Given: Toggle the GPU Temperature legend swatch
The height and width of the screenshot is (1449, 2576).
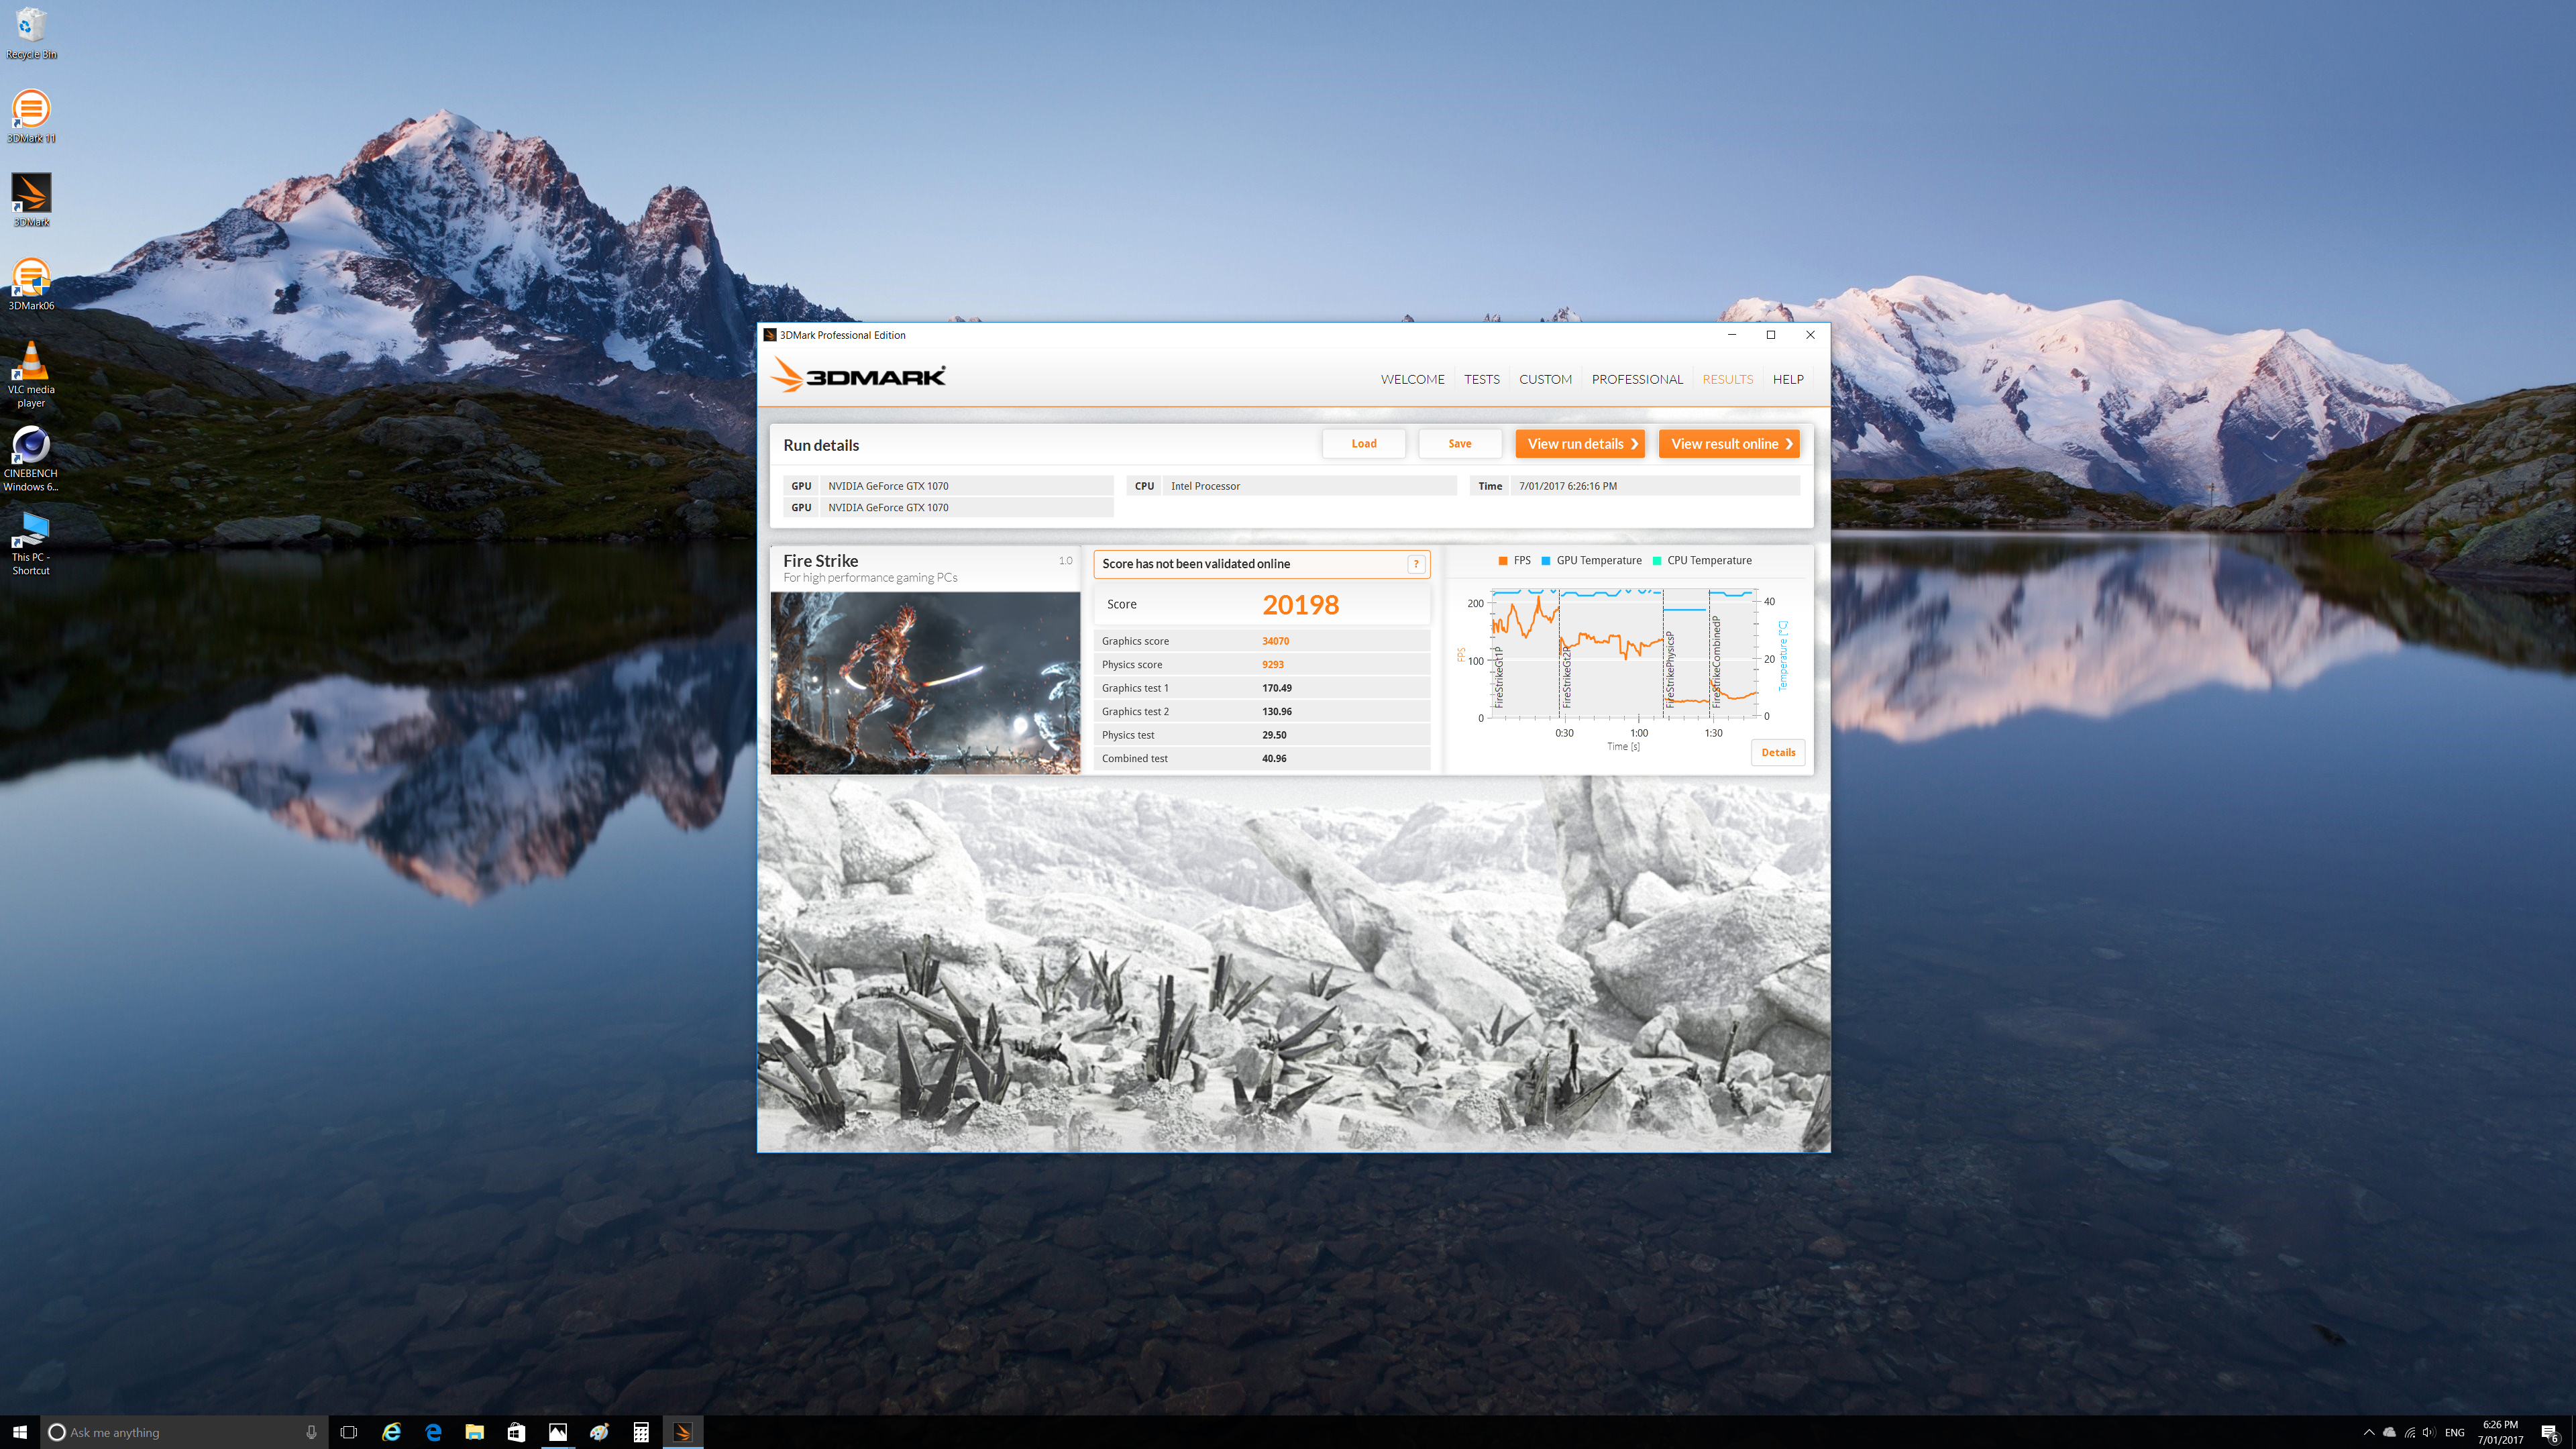Looking at the screenshot, I should tap(1546, 561).
